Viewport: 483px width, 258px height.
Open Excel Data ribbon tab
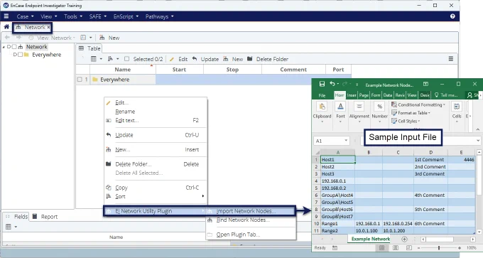[x=388, y=95]
